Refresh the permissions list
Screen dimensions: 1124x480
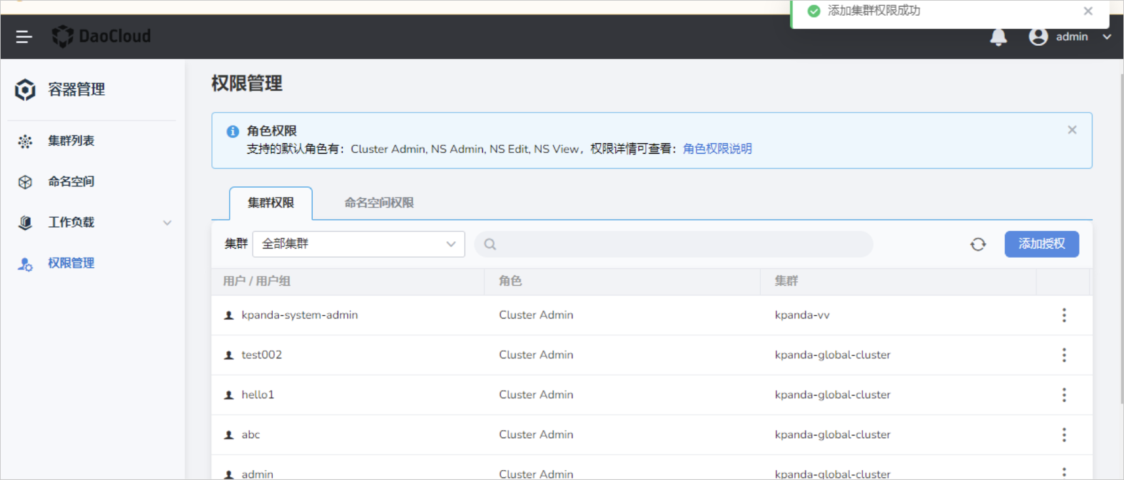[978, 245]
